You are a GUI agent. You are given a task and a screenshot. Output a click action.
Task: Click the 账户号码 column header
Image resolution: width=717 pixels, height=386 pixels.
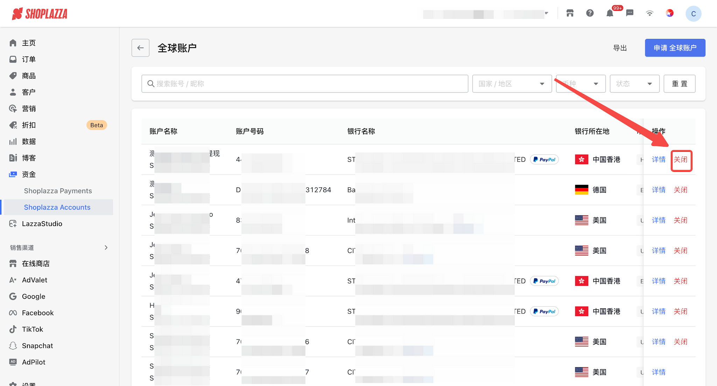tap(250, 131)
